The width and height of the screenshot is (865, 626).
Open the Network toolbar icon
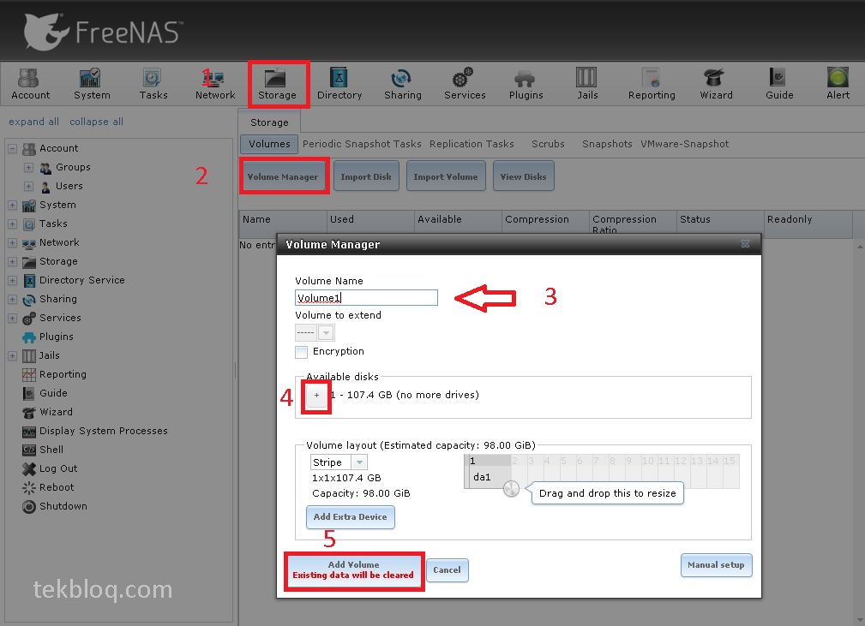click(215, 84)
